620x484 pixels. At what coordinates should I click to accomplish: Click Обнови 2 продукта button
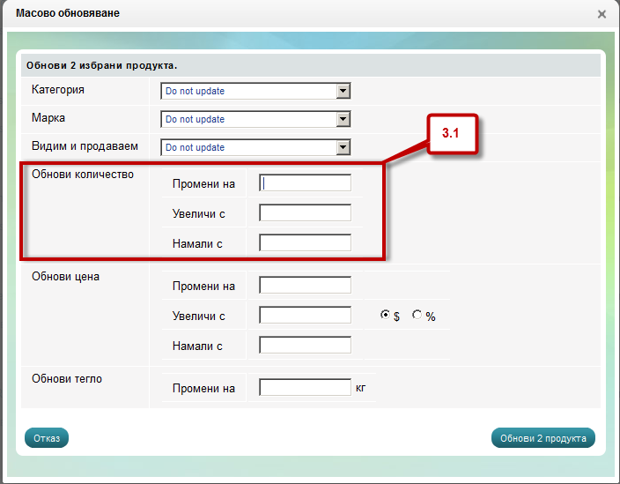[x=542, y=438]
